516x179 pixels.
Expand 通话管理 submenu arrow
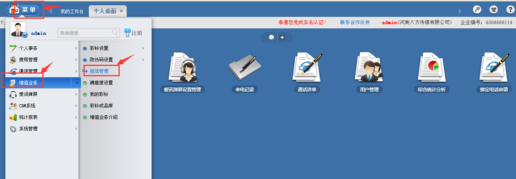[x=76, y=71]
